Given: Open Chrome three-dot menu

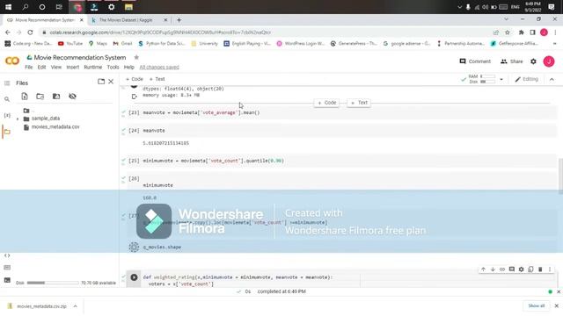Looking at the screenshot, I should click(x=555, y=32).
